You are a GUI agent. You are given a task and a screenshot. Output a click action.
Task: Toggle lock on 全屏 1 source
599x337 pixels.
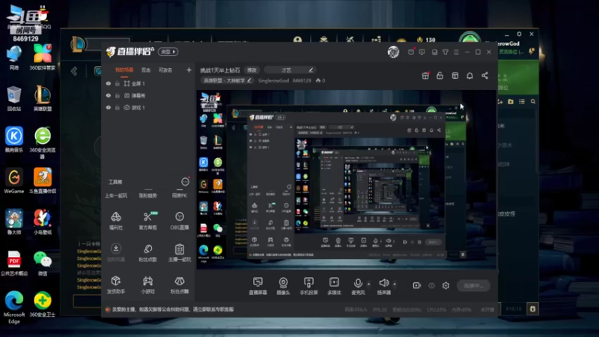[118, 84]
